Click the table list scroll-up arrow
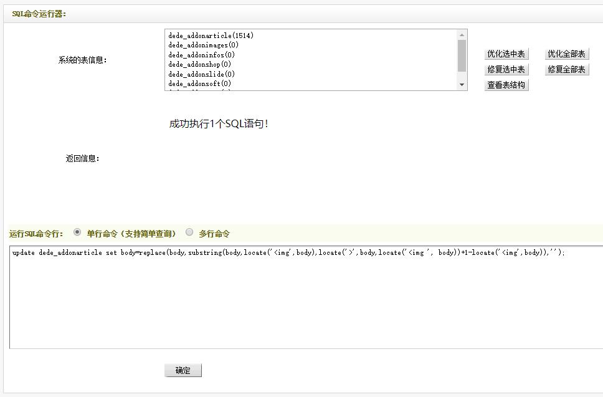603x397 pixels. [x=462, y=35]
